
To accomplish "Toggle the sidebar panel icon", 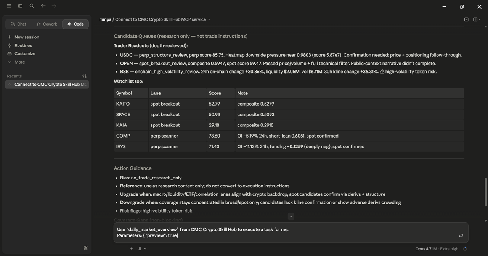I will pyautogui.click(x=20, y=6).
